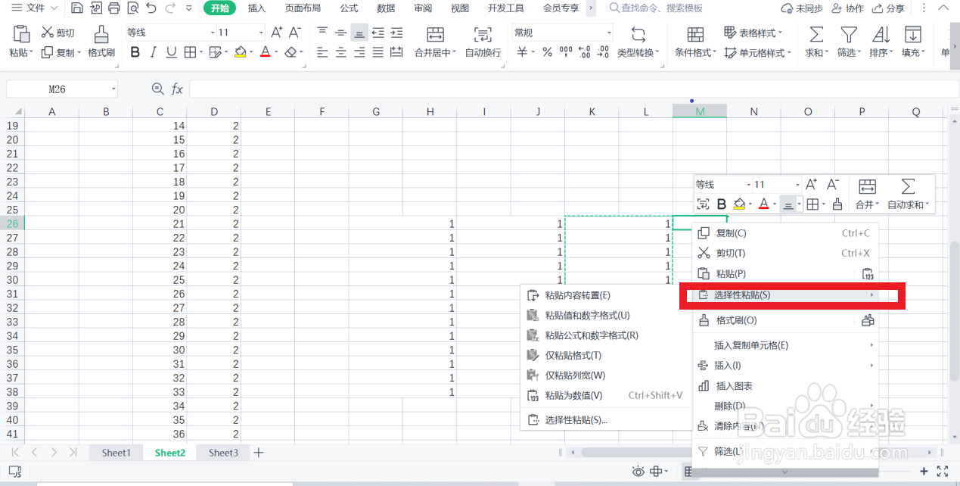960x486 pixels.
Task: Click the increase font size icon in ribbon
Action: point(277,33)
